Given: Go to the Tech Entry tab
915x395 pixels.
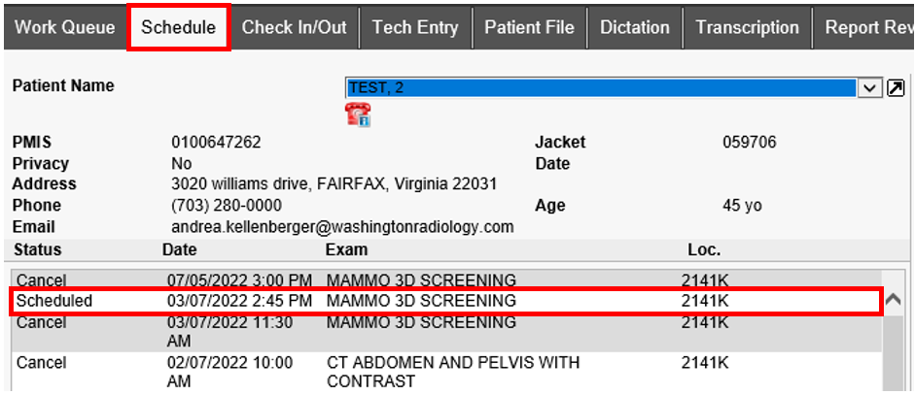Looking at the screenshot, I should click(415, 27).
